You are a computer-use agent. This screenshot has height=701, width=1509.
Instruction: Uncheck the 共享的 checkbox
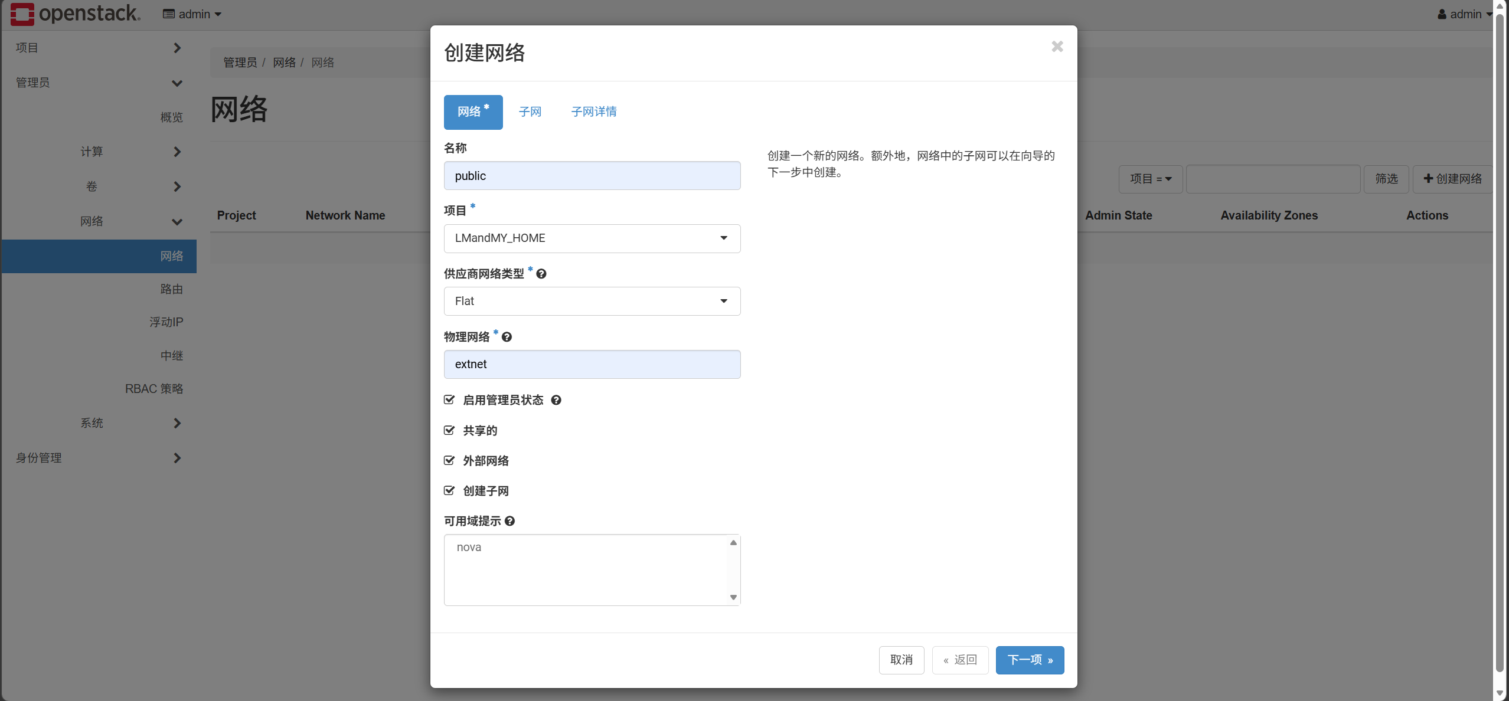449,430
